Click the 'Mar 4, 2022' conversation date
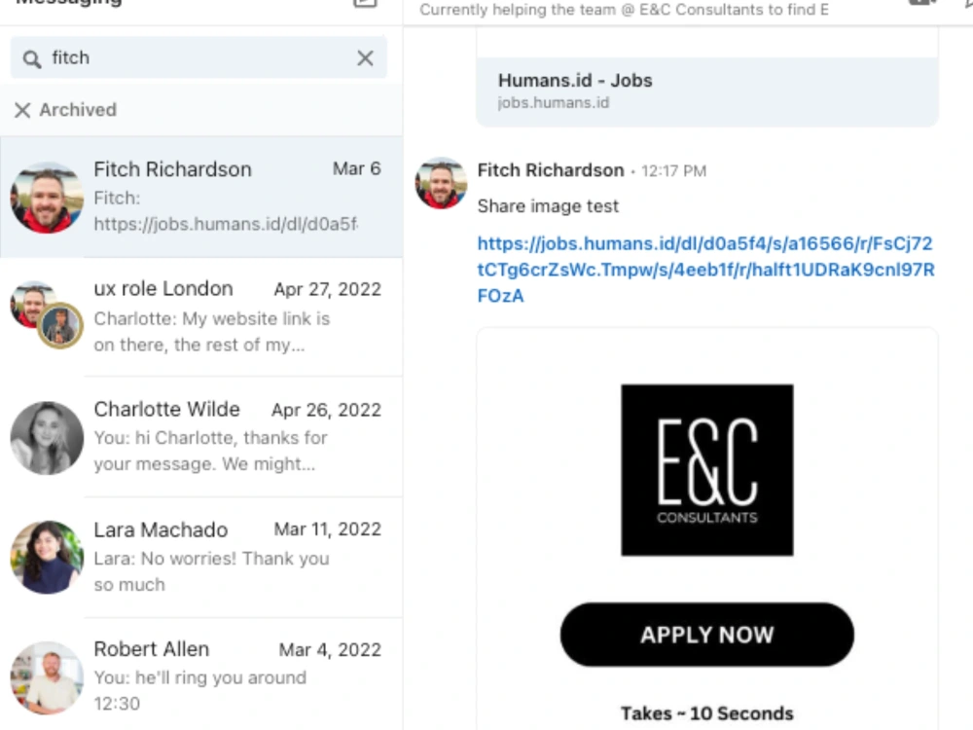 click(x=330, y=649)
